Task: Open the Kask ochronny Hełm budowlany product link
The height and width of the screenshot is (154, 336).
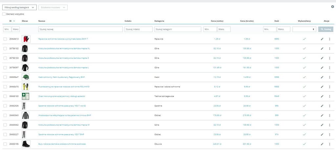Action: point(61,77)
